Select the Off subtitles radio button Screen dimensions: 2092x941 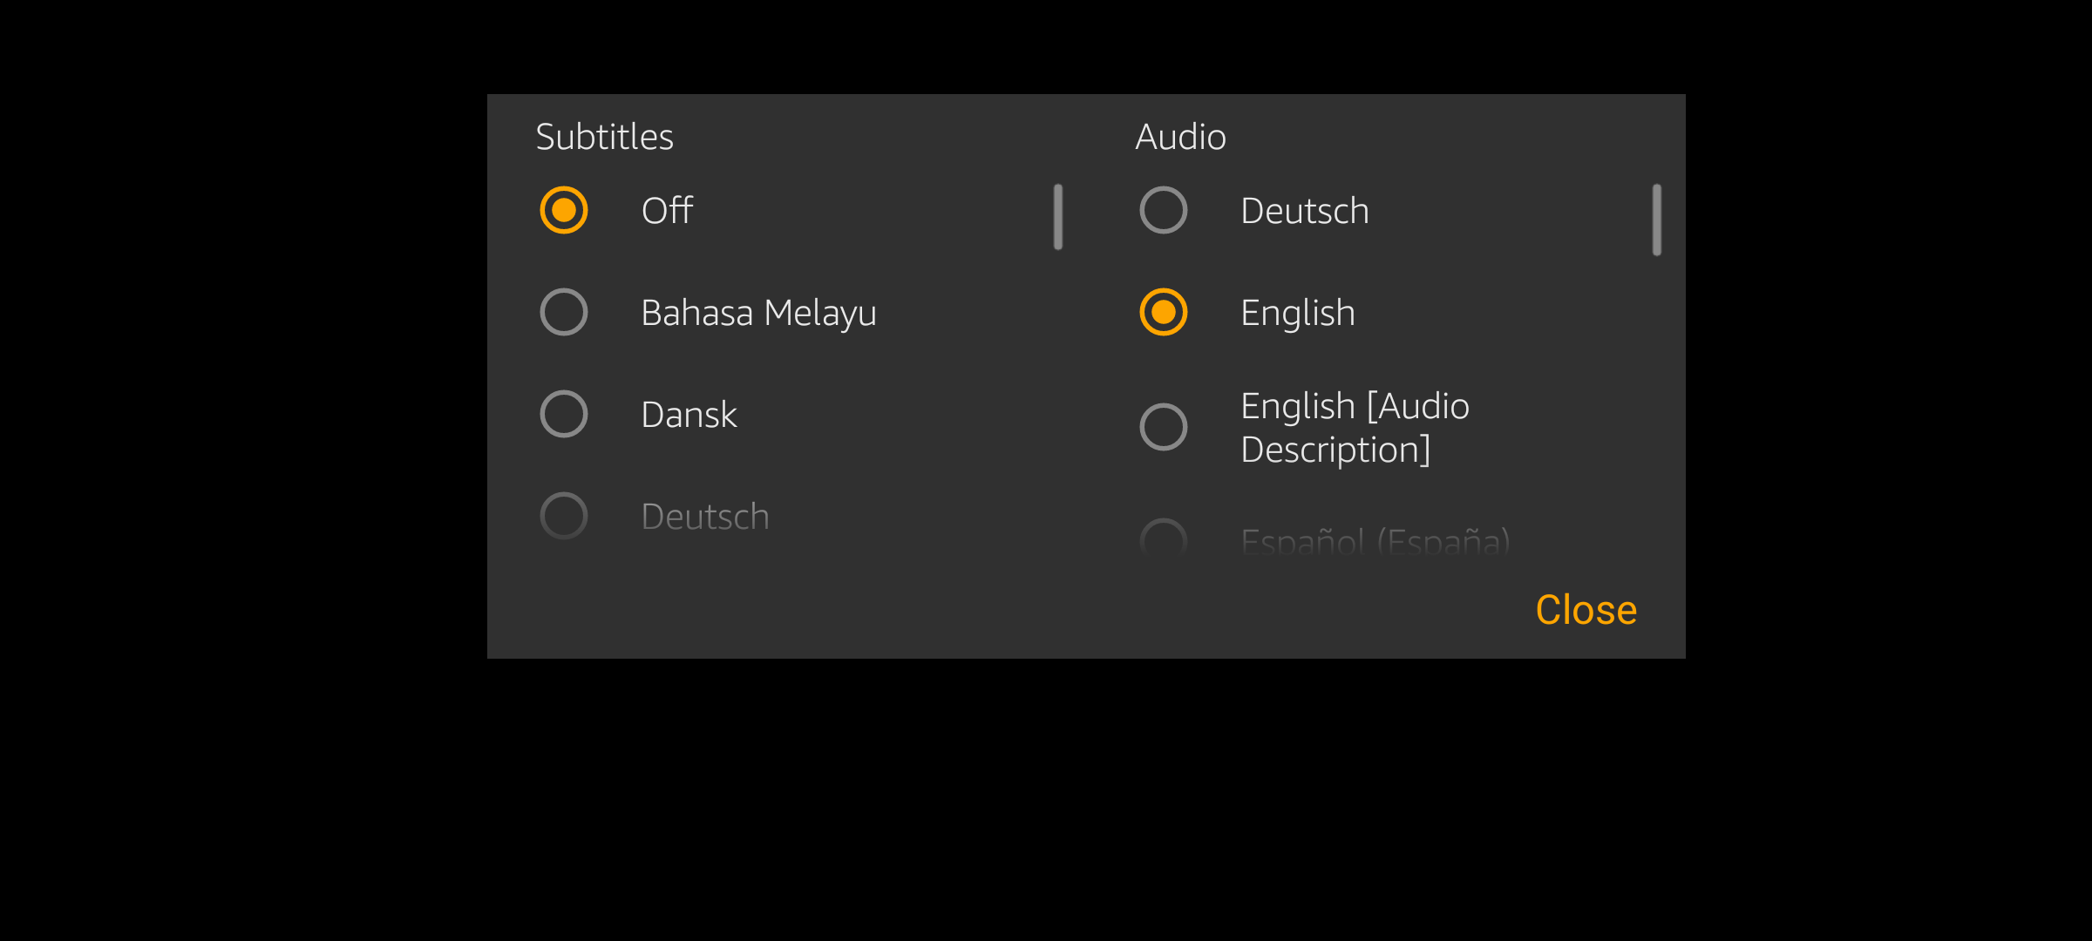tap(564, 210)
